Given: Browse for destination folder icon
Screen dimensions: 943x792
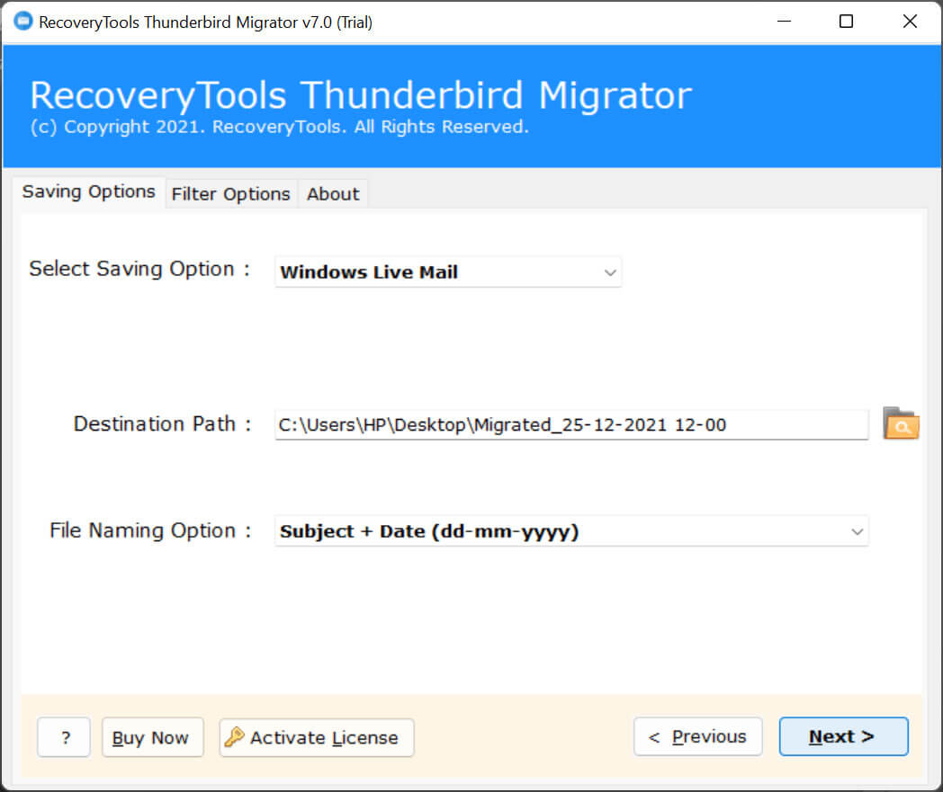Looking at the screenshot, I should [x=901, y=423].
